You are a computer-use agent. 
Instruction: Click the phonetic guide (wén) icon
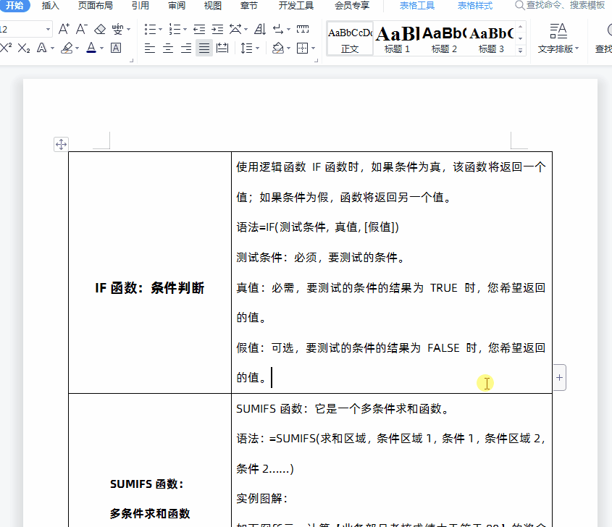coord(117,29)
